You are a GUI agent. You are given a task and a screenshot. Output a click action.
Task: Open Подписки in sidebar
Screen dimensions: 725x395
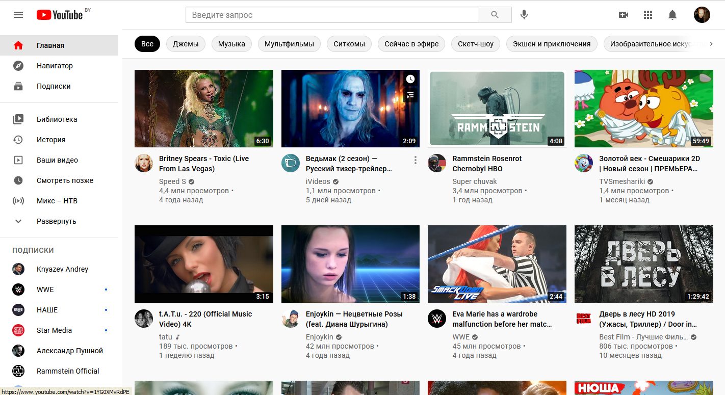(59, 86)
